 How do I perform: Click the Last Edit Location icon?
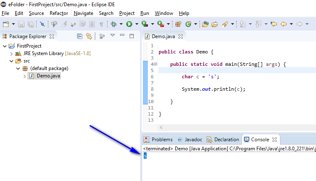pyautogui.click(x=274, y=24)
